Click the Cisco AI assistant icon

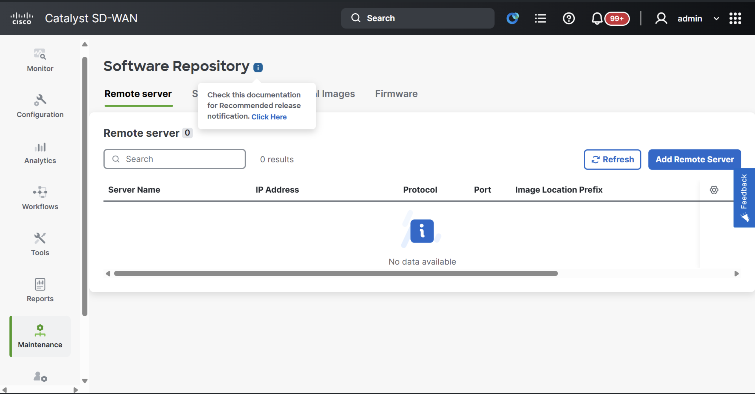pyautogui.click(x=512, y=18)
